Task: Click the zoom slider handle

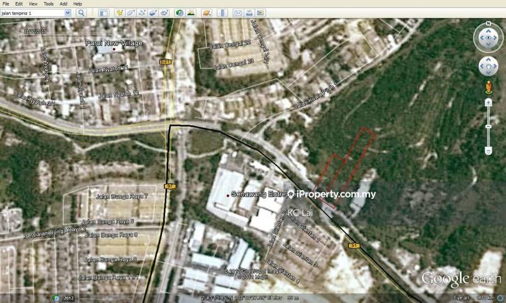Action: 488,126
